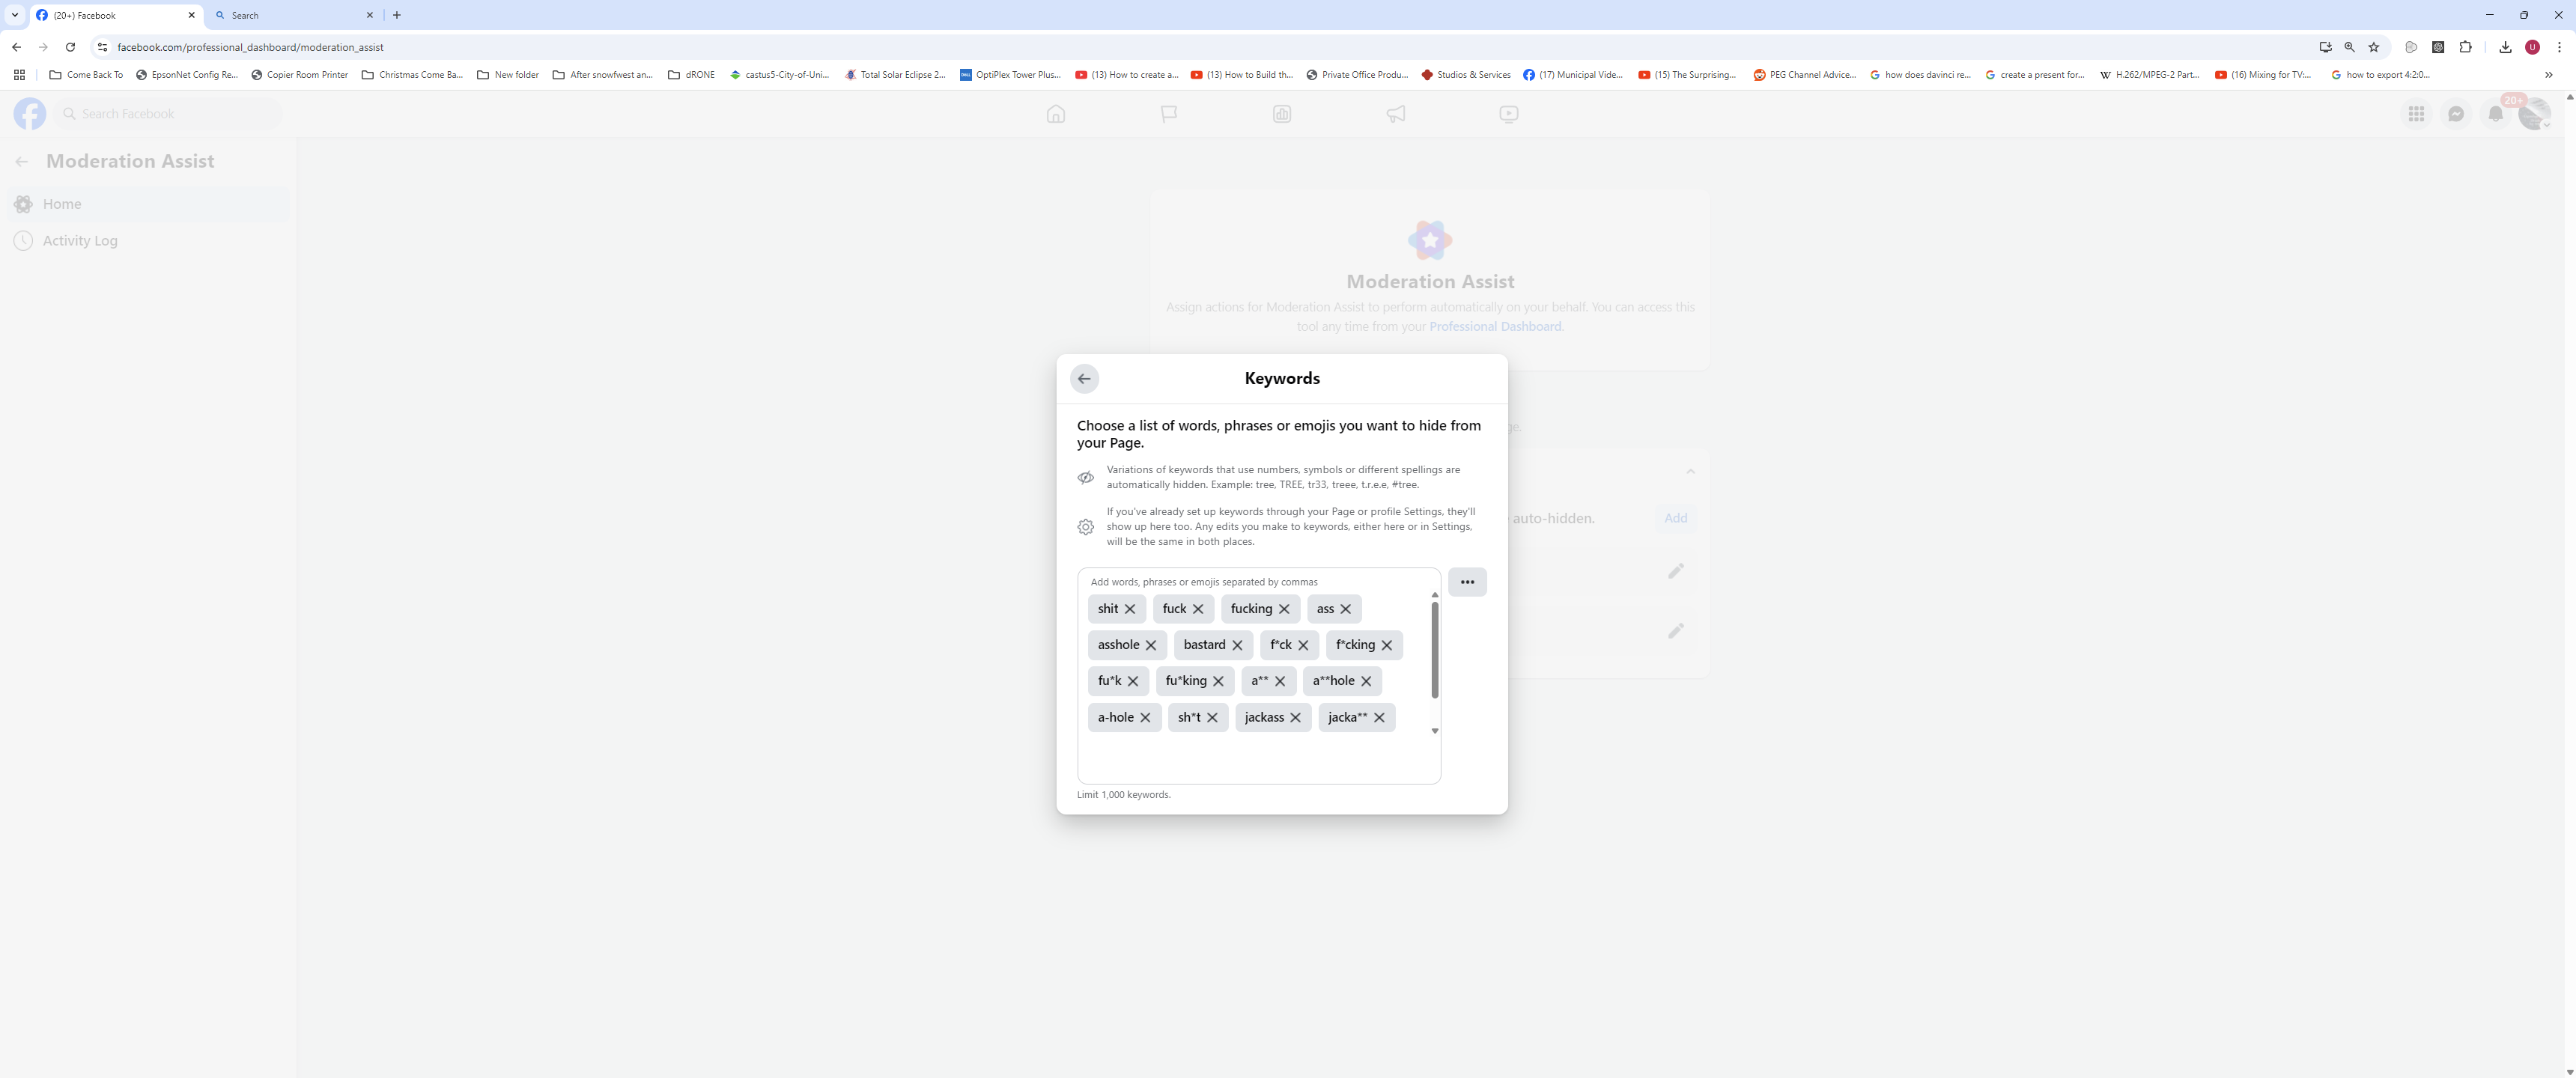The width and height of the screenshot is (2576, 1078).
Task: Open the three-dots keyword options menu
Action: (x=1467, y=582)
